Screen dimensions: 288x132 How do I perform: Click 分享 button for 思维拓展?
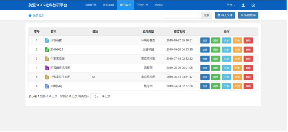coord(226,86)
